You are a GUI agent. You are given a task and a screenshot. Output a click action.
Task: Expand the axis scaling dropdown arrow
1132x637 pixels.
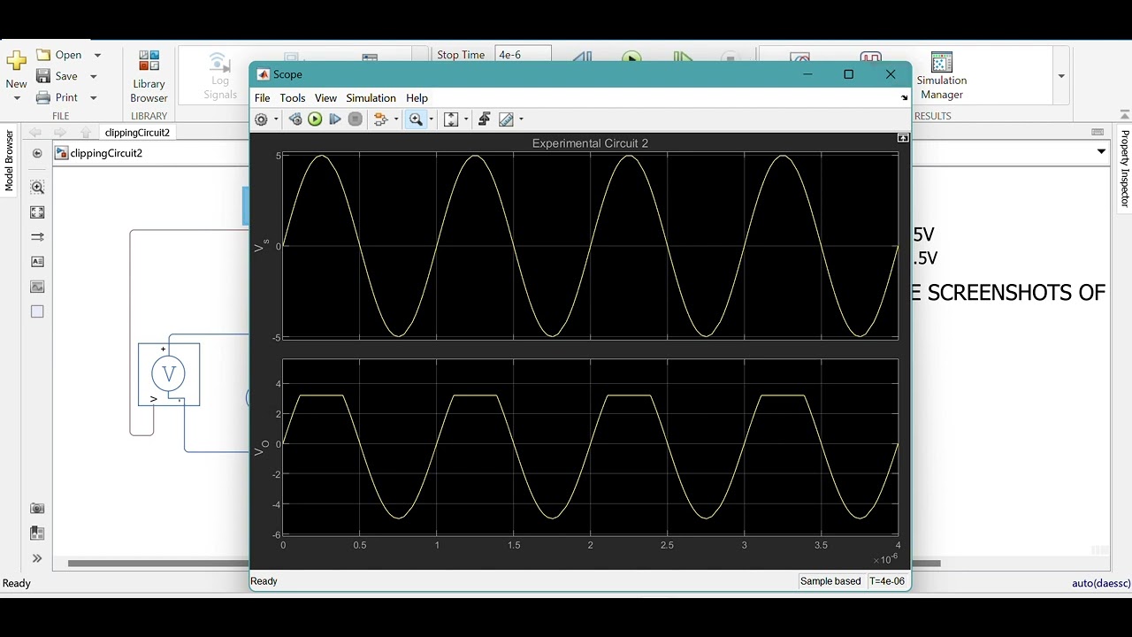pos(466,119)
